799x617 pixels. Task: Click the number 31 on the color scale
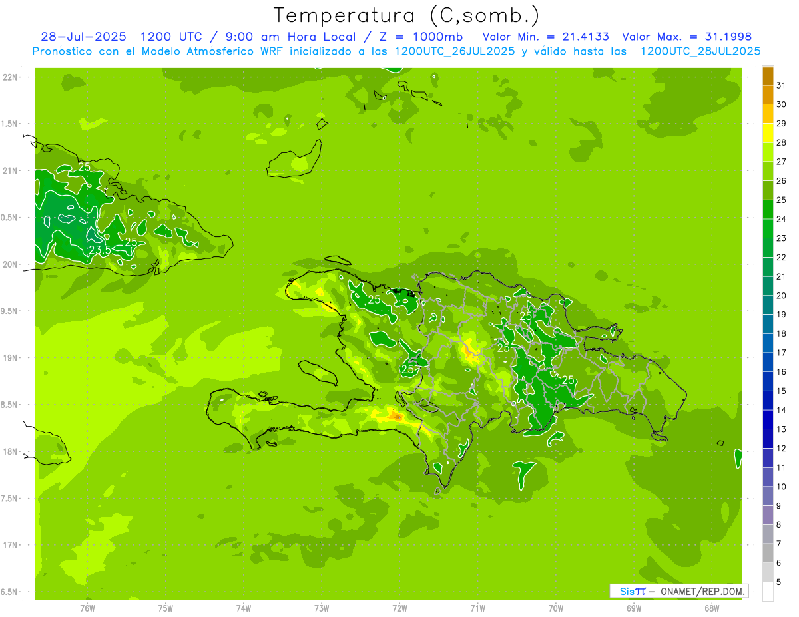point(782,85)
